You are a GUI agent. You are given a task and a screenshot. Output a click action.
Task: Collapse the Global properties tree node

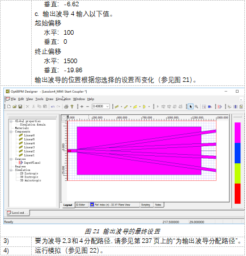coord(11,121)
